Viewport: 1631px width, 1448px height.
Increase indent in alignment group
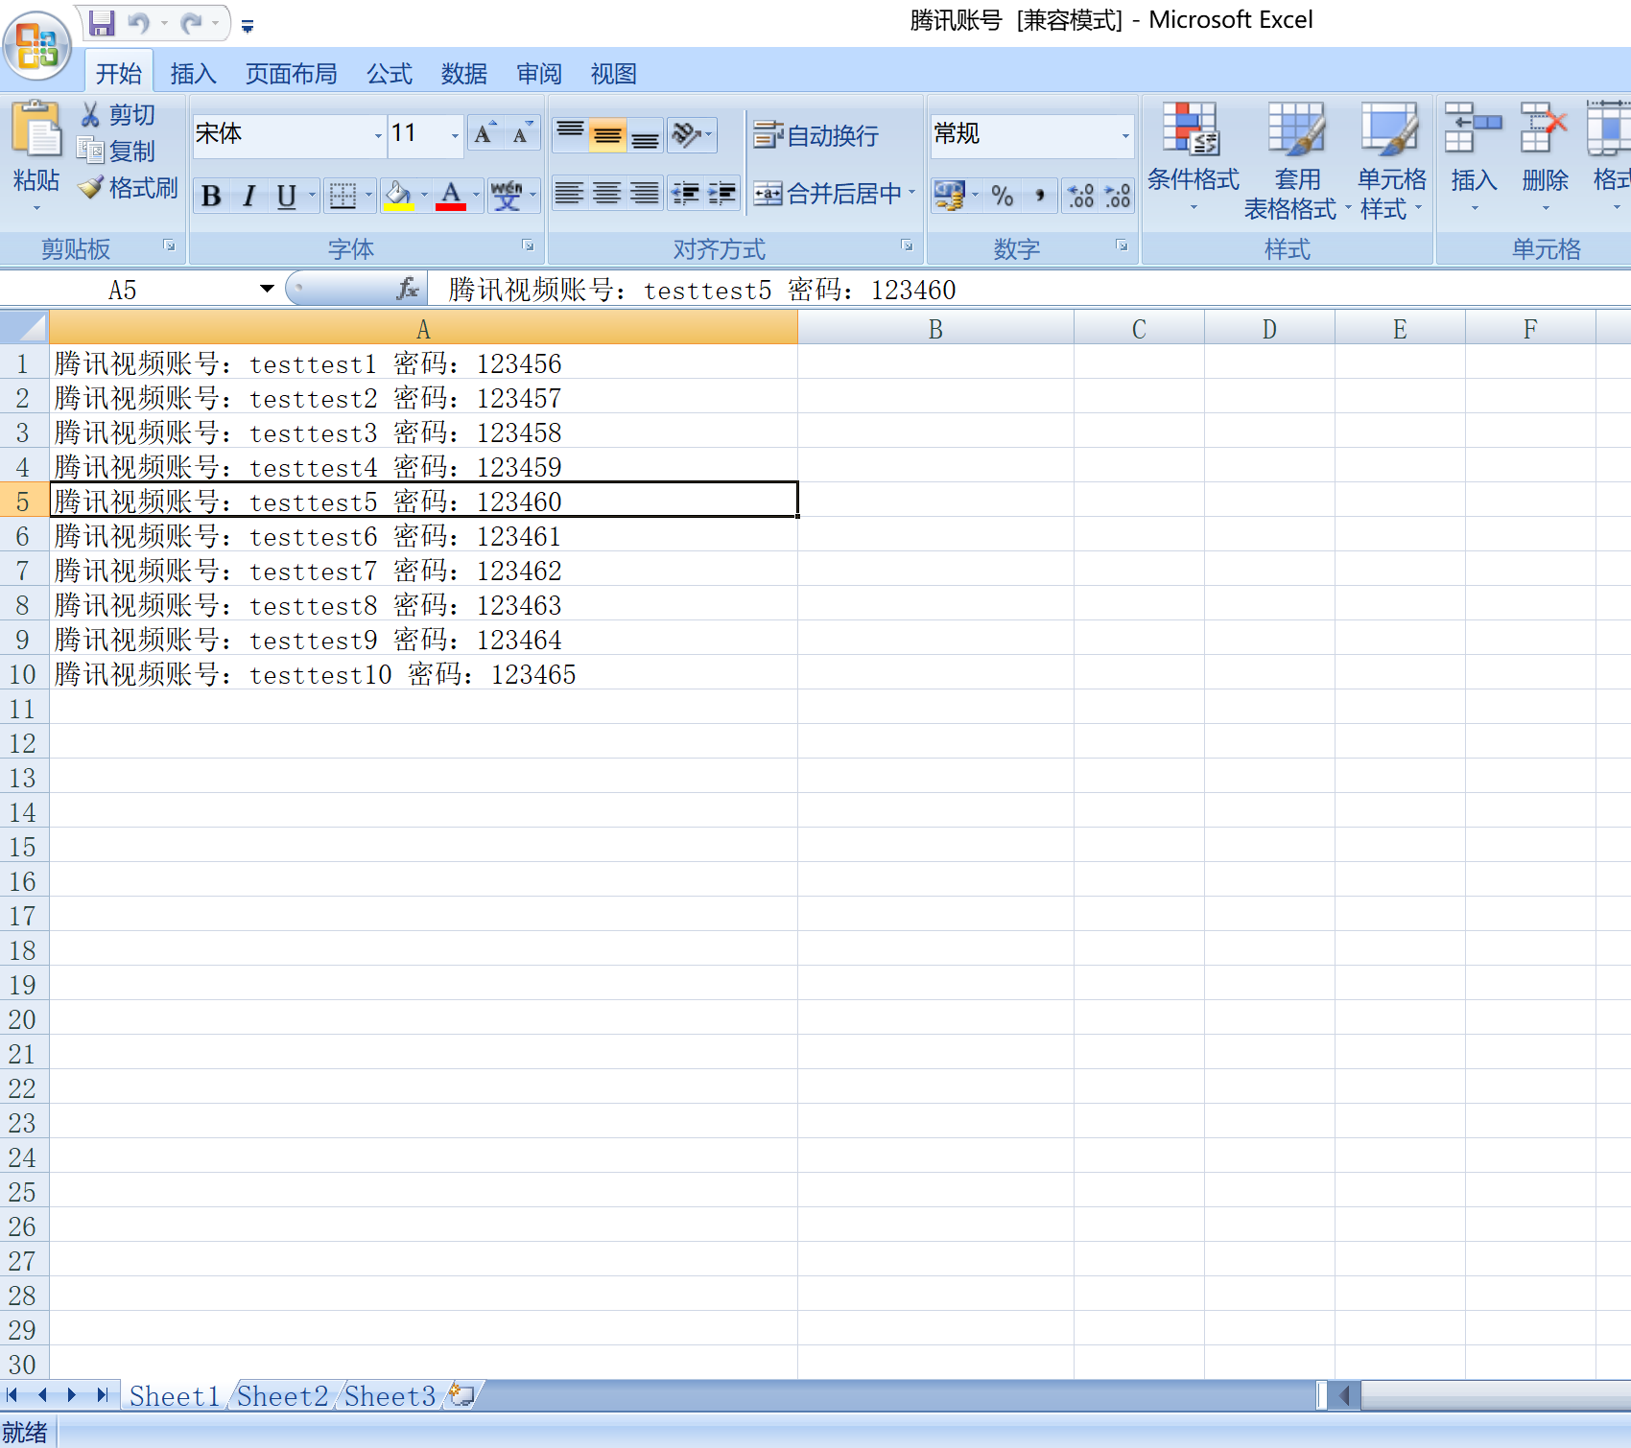[721, 194]
